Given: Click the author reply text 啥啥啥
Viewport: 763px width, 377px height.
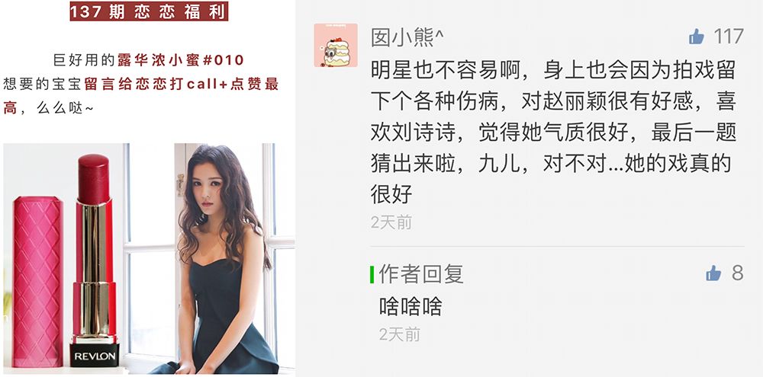Looking at the screenshot, I should (410, 307).
